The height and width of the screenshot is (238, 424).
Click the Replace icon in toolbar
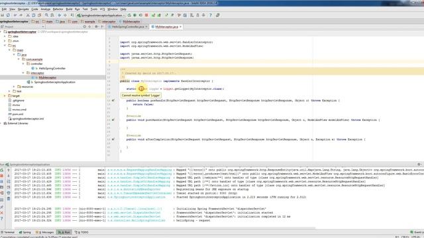(x=52, y=15)
